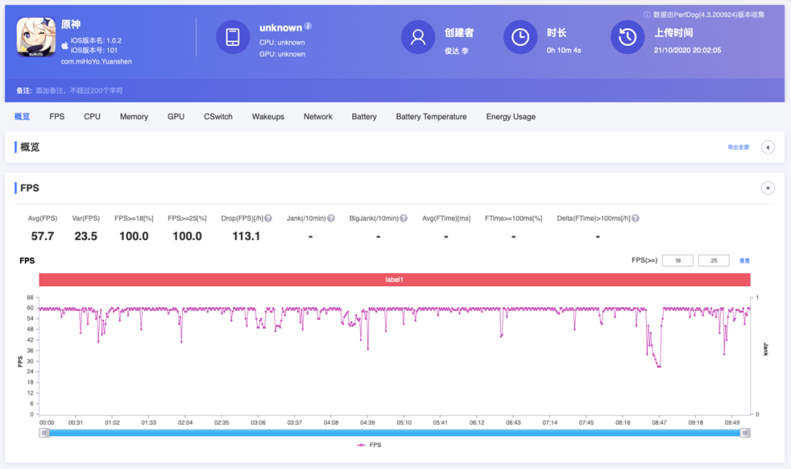
Task: Click help icon beside Drop(FPS)
Action: 268,218
